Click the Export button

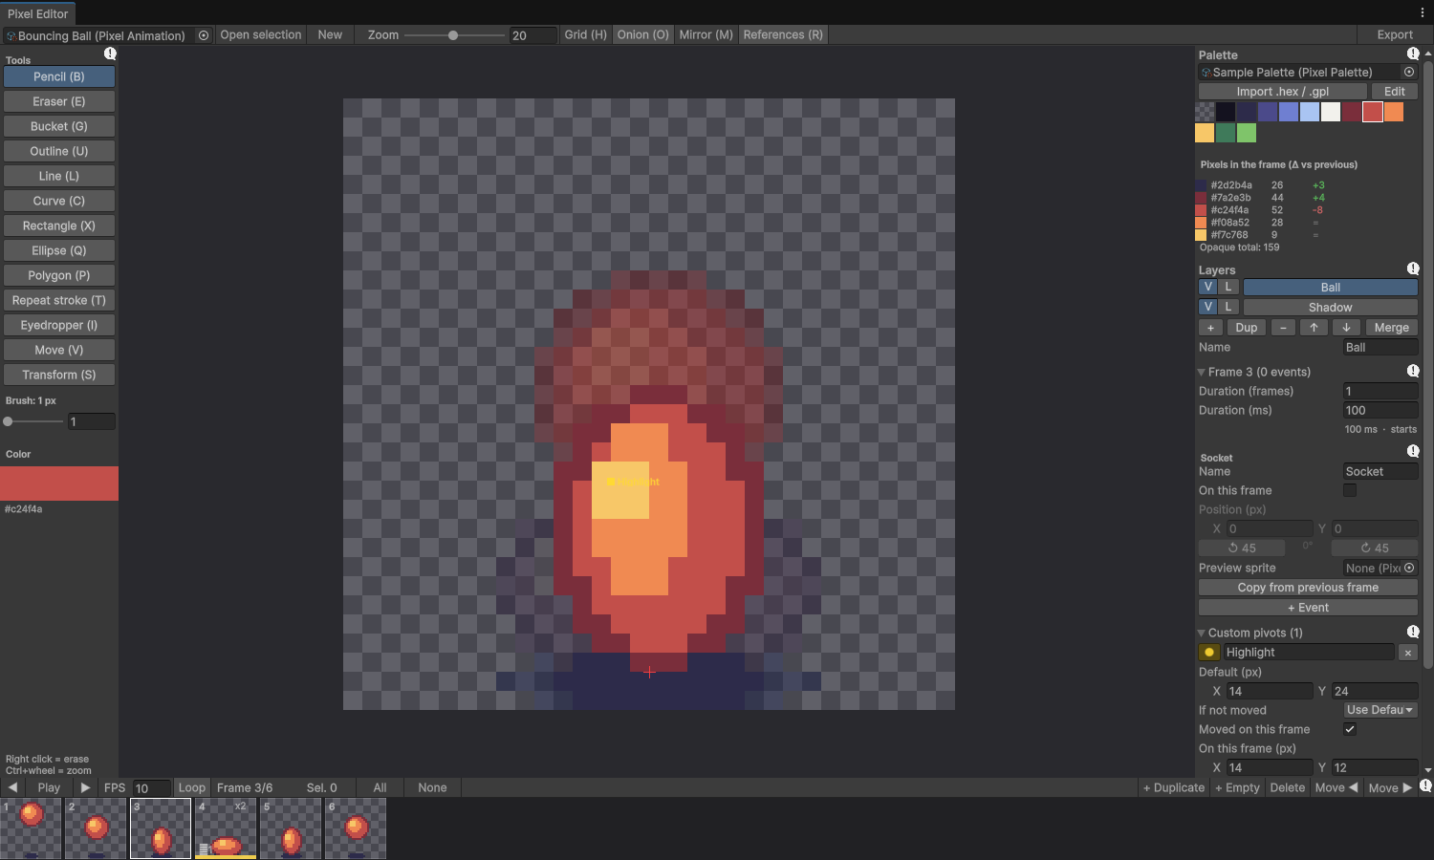coord(1395,34)
